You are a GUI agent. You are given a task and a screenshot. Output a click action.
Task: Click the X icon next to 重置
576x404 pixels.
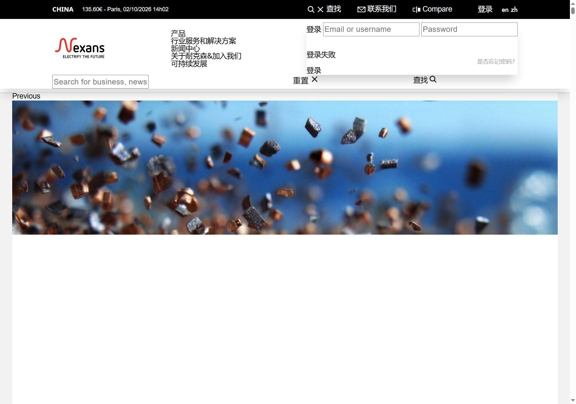tap(314, 79)
